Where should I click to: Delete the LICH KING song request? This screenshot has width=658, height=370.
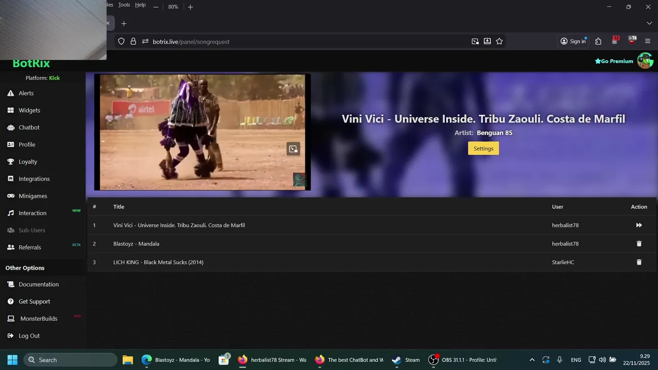(x=639, y=262)
